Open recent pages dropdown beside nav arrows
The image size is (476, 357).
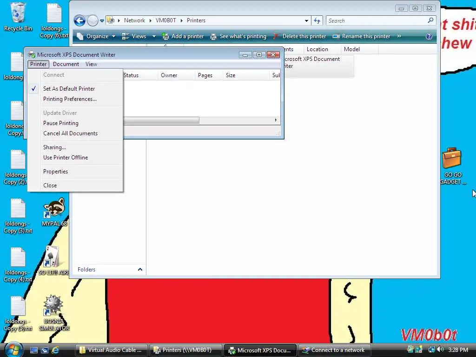click(x=102, y=20)
